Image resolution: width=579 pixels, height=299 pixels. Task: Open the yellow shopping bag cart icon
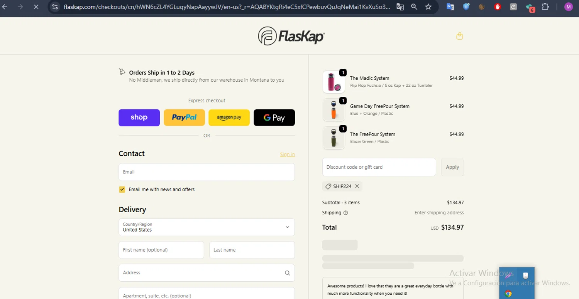tap(459, 36)
